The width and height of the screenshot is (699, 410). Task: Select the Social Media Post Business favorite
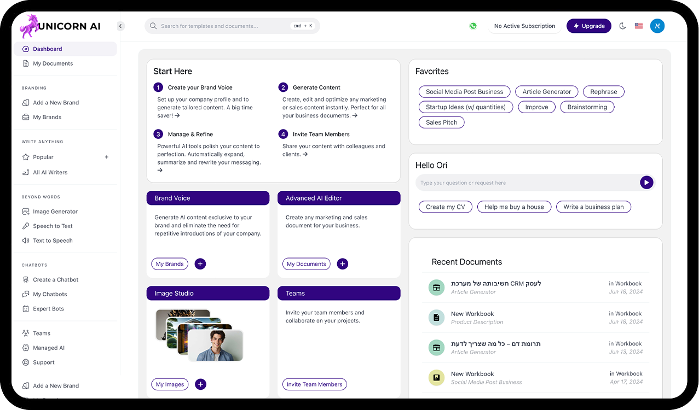(465, 92)
